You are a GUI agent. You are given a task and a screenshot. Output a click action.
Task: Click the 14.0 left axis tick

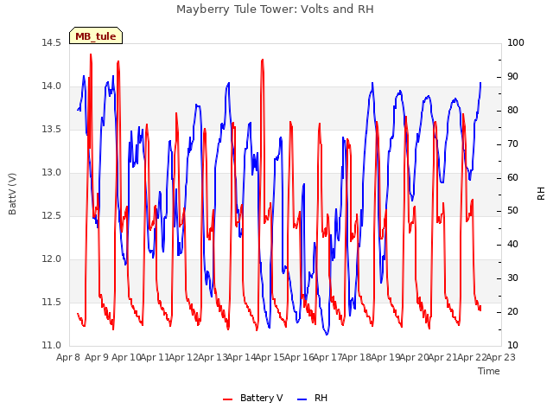[x=51, y=86]
